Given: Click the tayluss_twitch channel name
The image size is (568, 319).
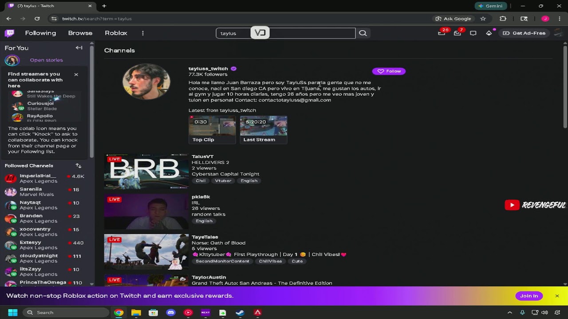Looking at the screenshot, I should [208, 69].
